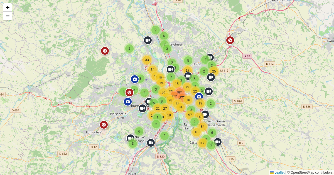The height and width of the screenshot is (175, 334).
Task: Click the speedometer marker between clusters 4 and 3
Action: 129,92
